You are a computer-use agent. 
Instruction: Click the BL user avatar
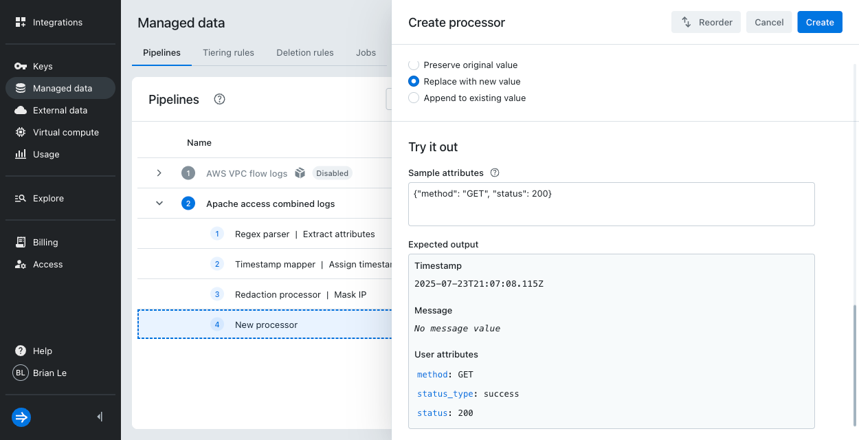point(21,373)
